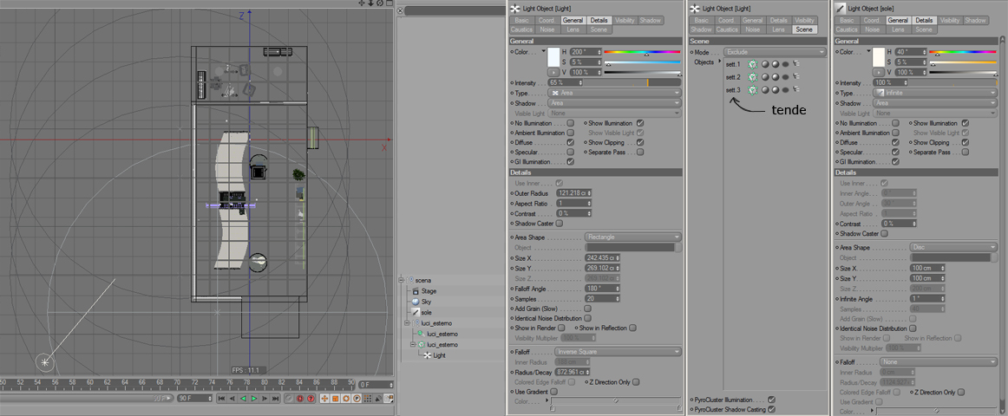Open Falloff Inverse Square dropdown
Image resolution: width=1008 pixels, height=416 pixels.
click(617, 351)
